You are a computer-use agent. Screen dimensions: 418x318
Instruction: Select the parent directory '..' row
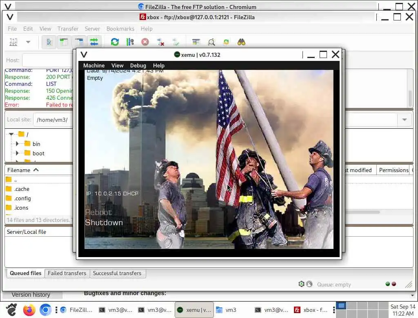coord(39,180)
